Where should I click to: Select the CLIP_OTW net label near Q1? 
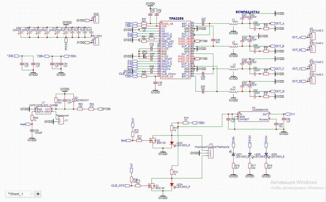118,186
